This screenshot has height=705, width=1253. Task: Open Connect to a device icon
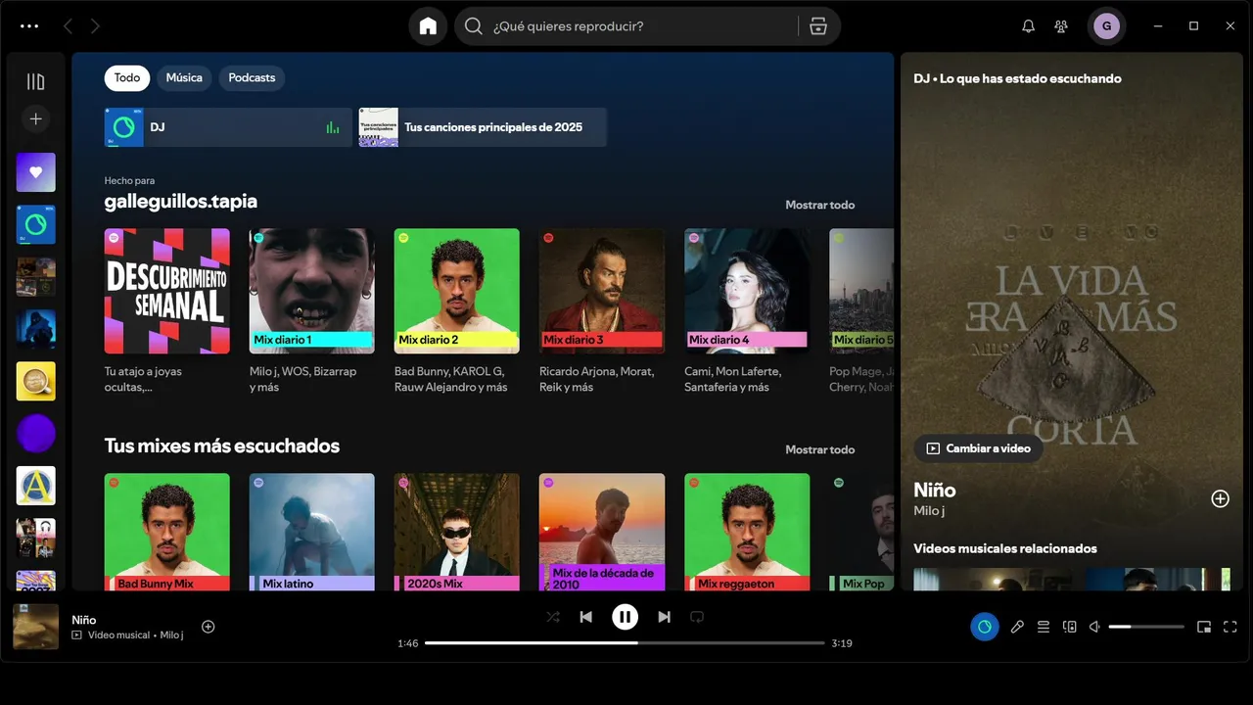(1070, 627)
